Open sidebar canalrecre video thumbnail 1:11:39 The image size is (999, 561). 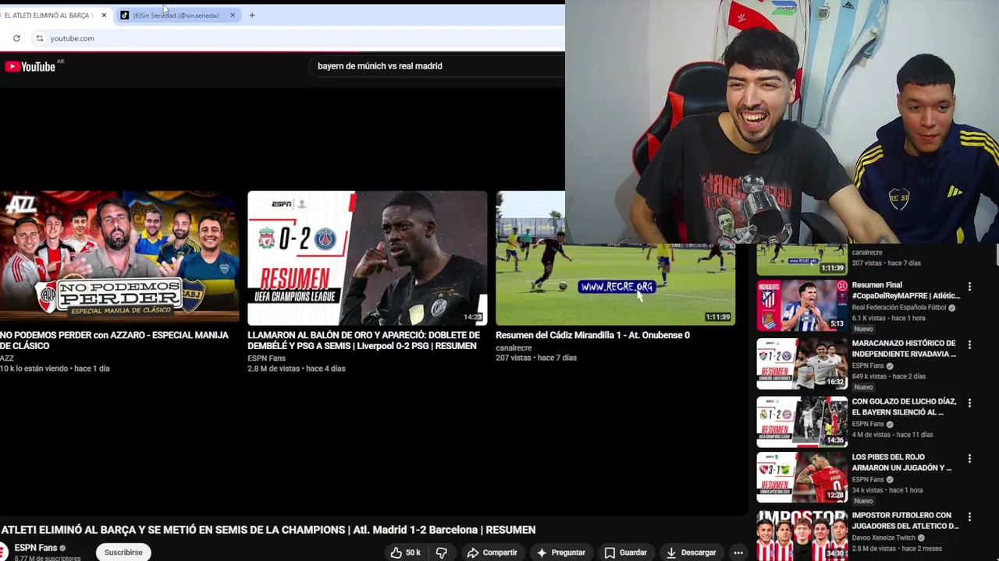point(802,259)
